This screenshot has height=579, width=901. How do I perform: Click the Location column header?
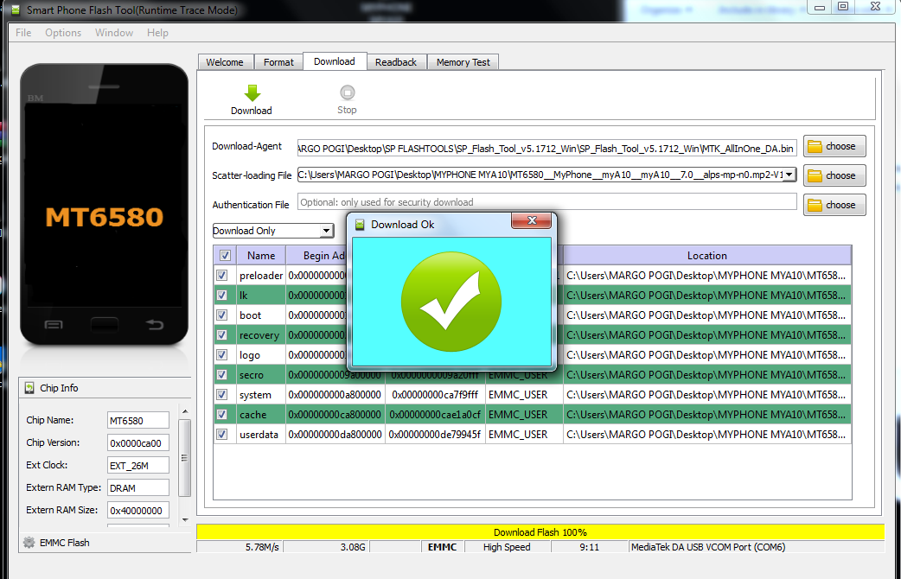[706, 256]
